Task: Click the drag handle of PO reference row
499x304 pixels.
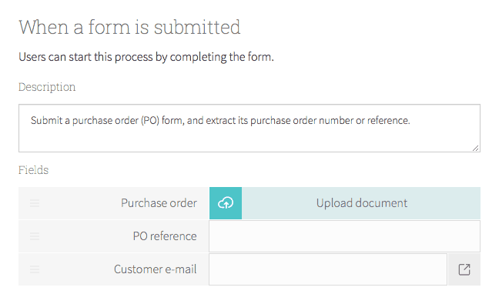Action: coord(35,236)
